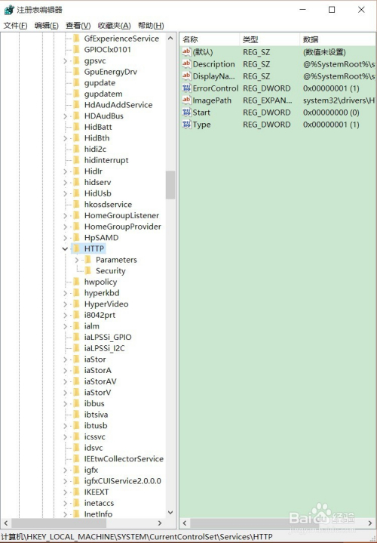Click the binary icon of Start value
Viewport: 377px width, 543px height.
pos(186,113)
